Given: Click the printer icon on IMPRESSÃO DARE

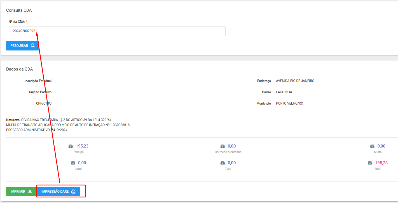Looking at the screenshot, I should tap(73, 192).
